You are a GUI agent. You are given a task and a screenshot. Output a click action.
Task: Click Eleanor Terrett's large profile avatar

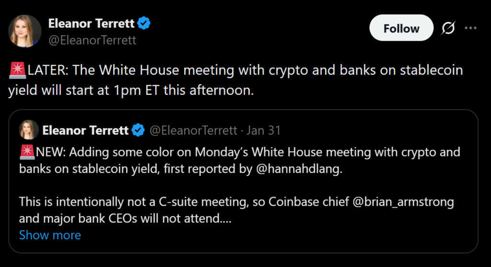coord(25,31)
